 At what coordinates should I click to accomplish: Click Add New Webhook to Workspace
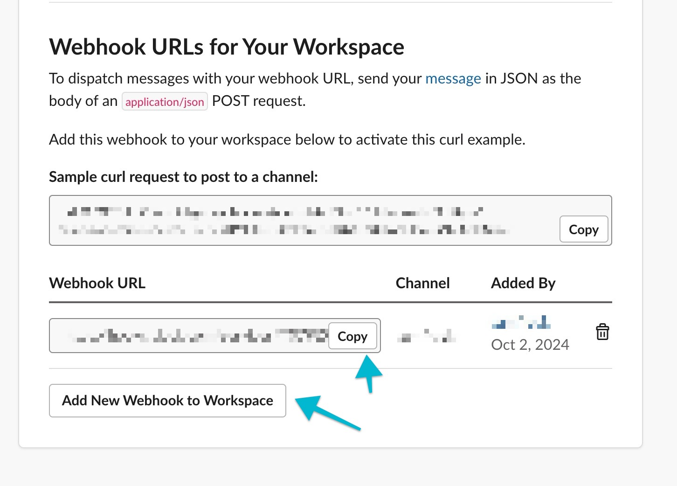coord(167,401)
